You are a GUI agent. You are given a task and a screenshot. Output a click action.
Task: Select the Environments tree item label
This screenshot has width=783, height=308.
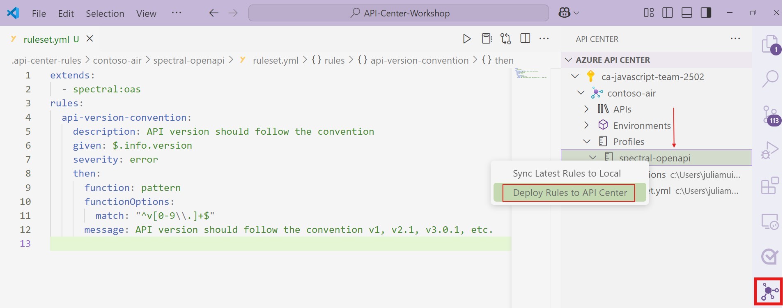click(642, 126)
